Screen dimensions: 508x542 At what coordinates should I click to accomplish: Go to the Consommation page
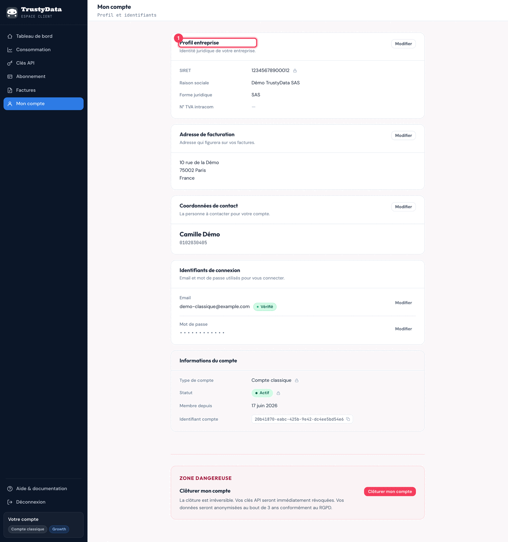click(x=43, y=50)
